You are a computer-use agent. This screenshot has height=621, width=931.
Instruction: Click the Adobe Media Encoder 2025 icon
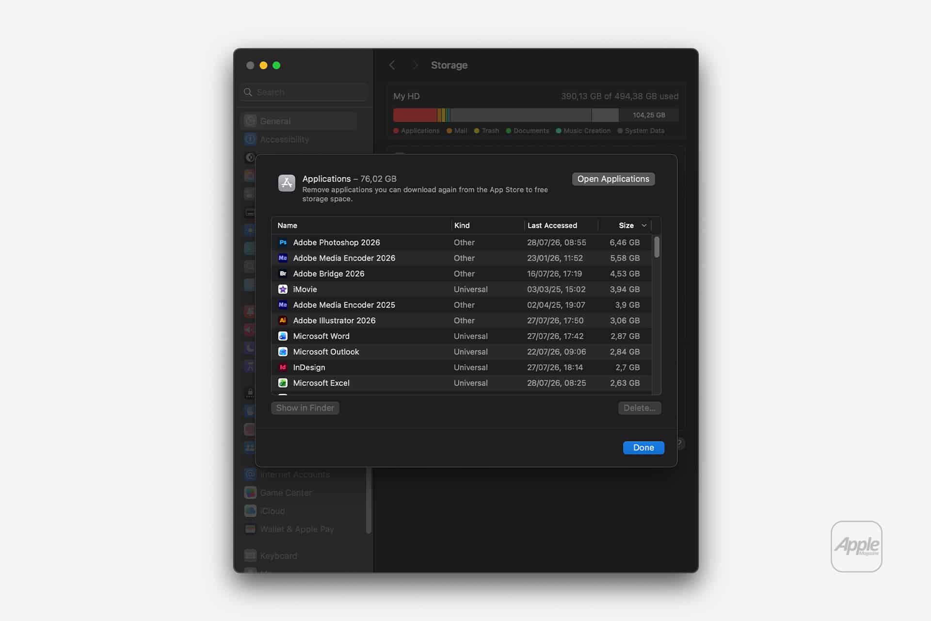283,305
